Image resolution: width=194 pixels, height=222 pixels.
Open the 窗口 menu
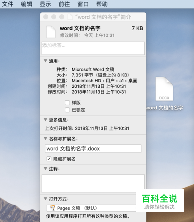click(83, 4)
